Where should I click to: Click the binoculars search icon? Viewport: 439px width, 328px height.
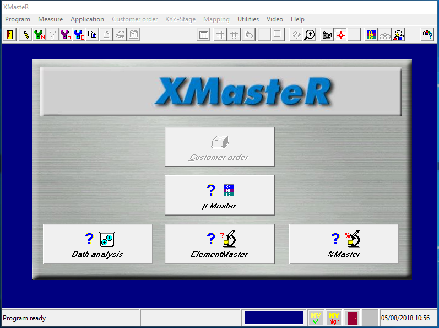384,35
